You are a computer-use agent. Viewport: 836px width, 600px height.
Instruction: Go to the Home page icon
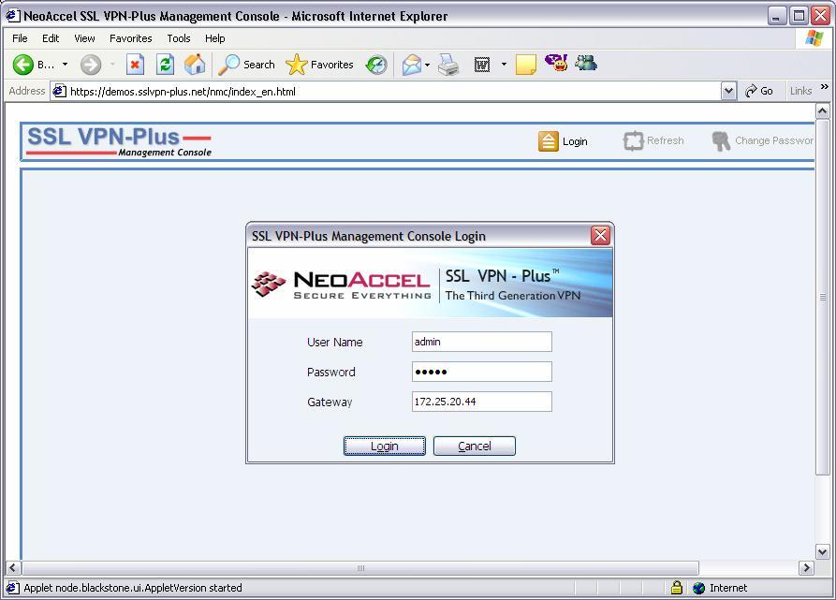click(x=195, y=65)
